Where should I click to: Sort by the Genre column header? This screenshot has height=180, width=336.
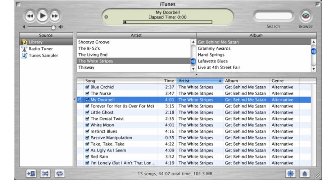coord(284,81)
